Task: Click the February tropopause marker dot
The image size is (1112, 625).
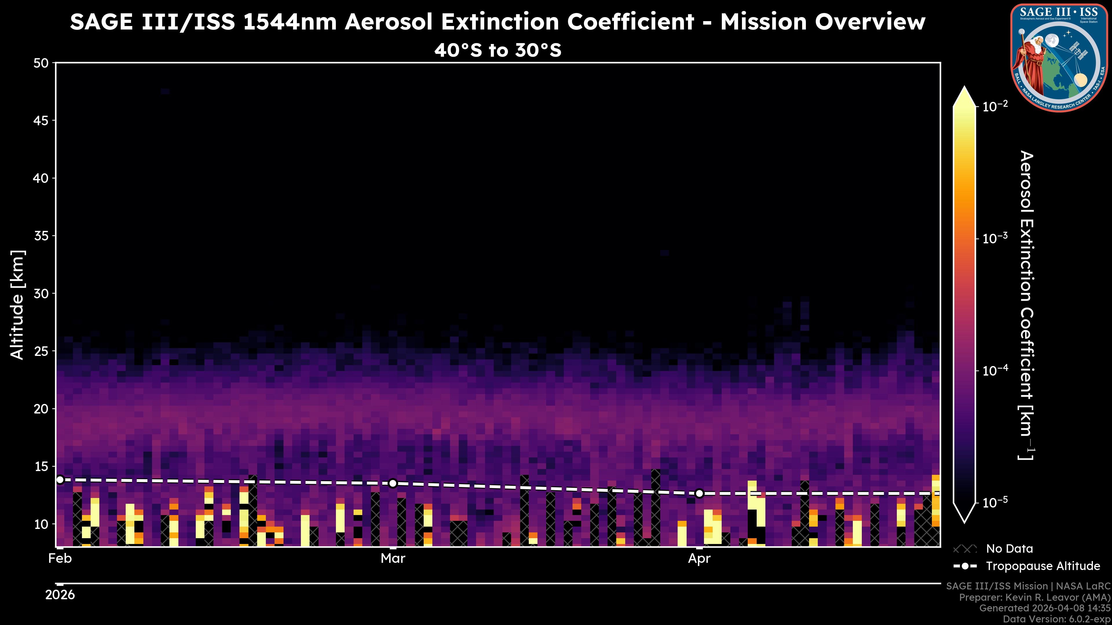Action: 60,480
